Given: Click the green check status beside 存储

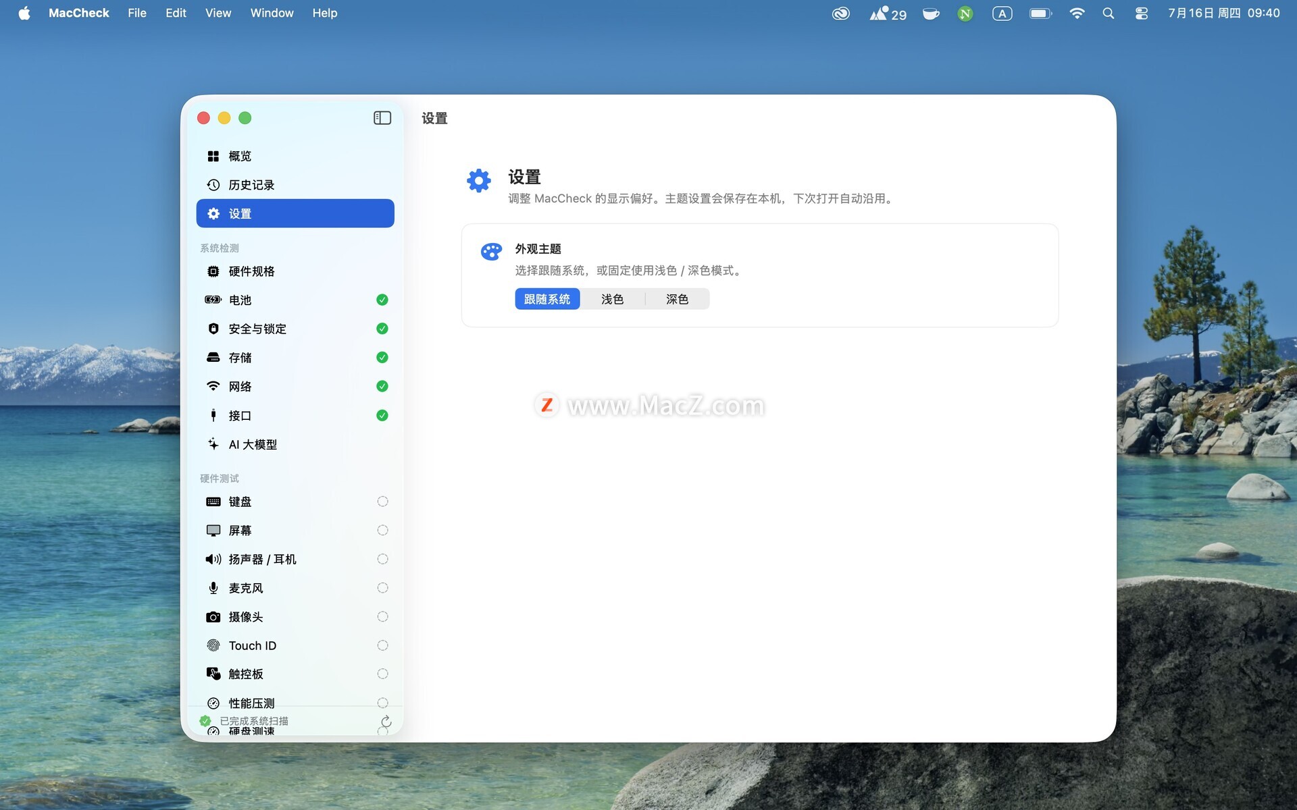Looking at the screenshot, I should pos(382,358).
